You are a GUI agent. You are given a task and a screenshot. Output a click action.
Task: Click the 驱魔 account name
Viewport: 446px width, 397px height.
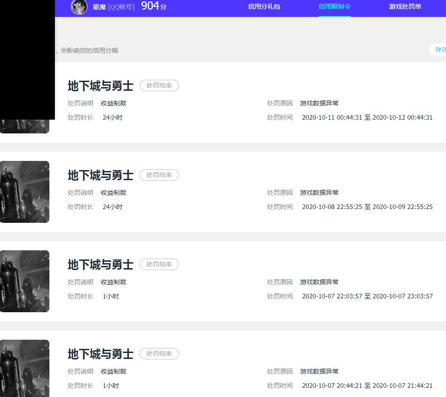99,7
